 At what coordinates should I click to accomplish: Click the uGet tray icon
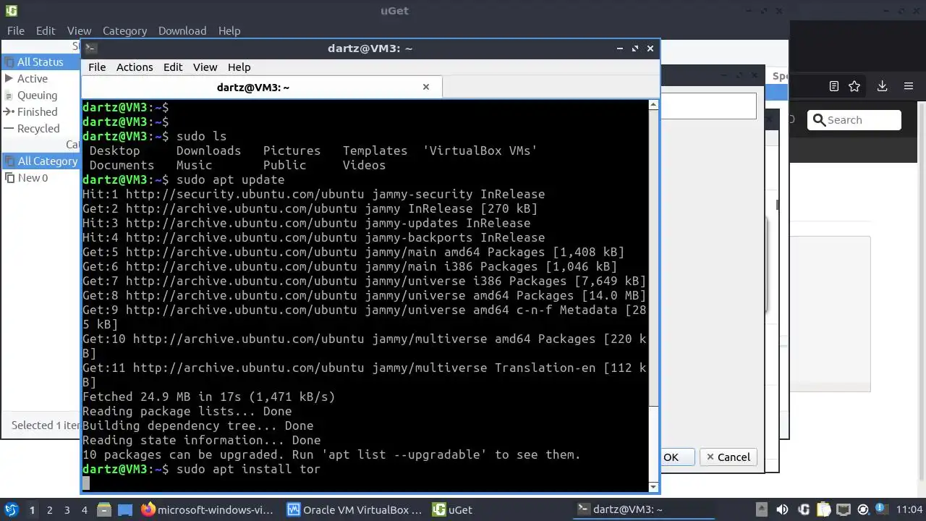[804, 509]
